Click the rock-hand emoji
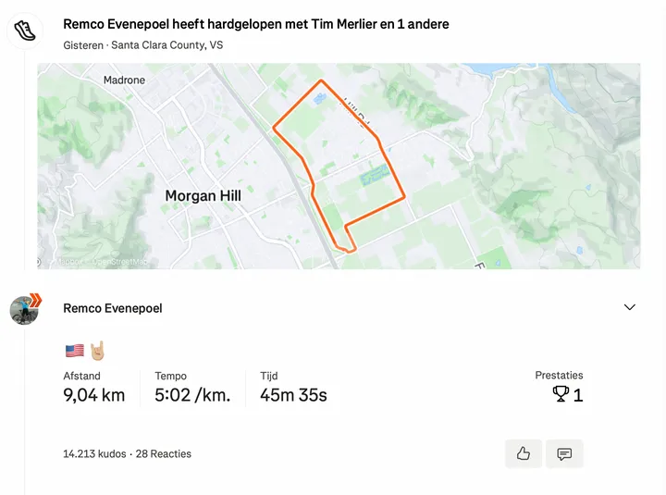 pos(98,351)
